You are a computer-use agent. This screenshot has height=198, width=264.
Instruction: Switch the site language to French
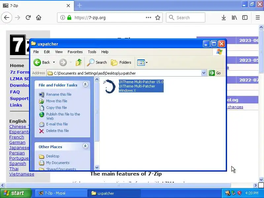(17, 137)
